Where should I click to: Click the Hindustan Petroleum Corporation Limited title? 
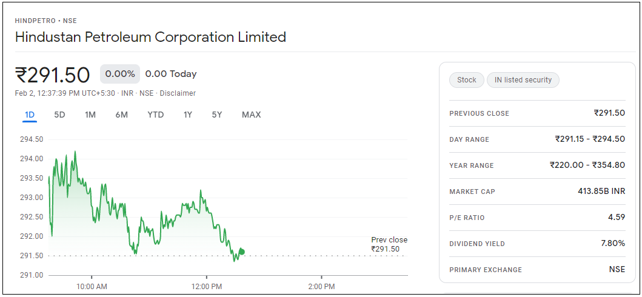150,37
